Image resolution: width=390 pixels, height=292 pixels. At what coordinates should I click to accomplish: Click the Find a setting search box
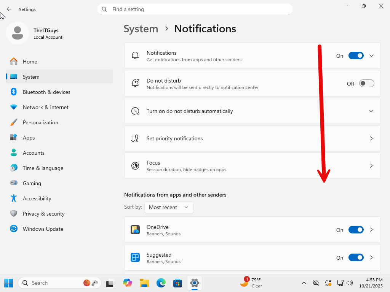click(x=195, y=9)
